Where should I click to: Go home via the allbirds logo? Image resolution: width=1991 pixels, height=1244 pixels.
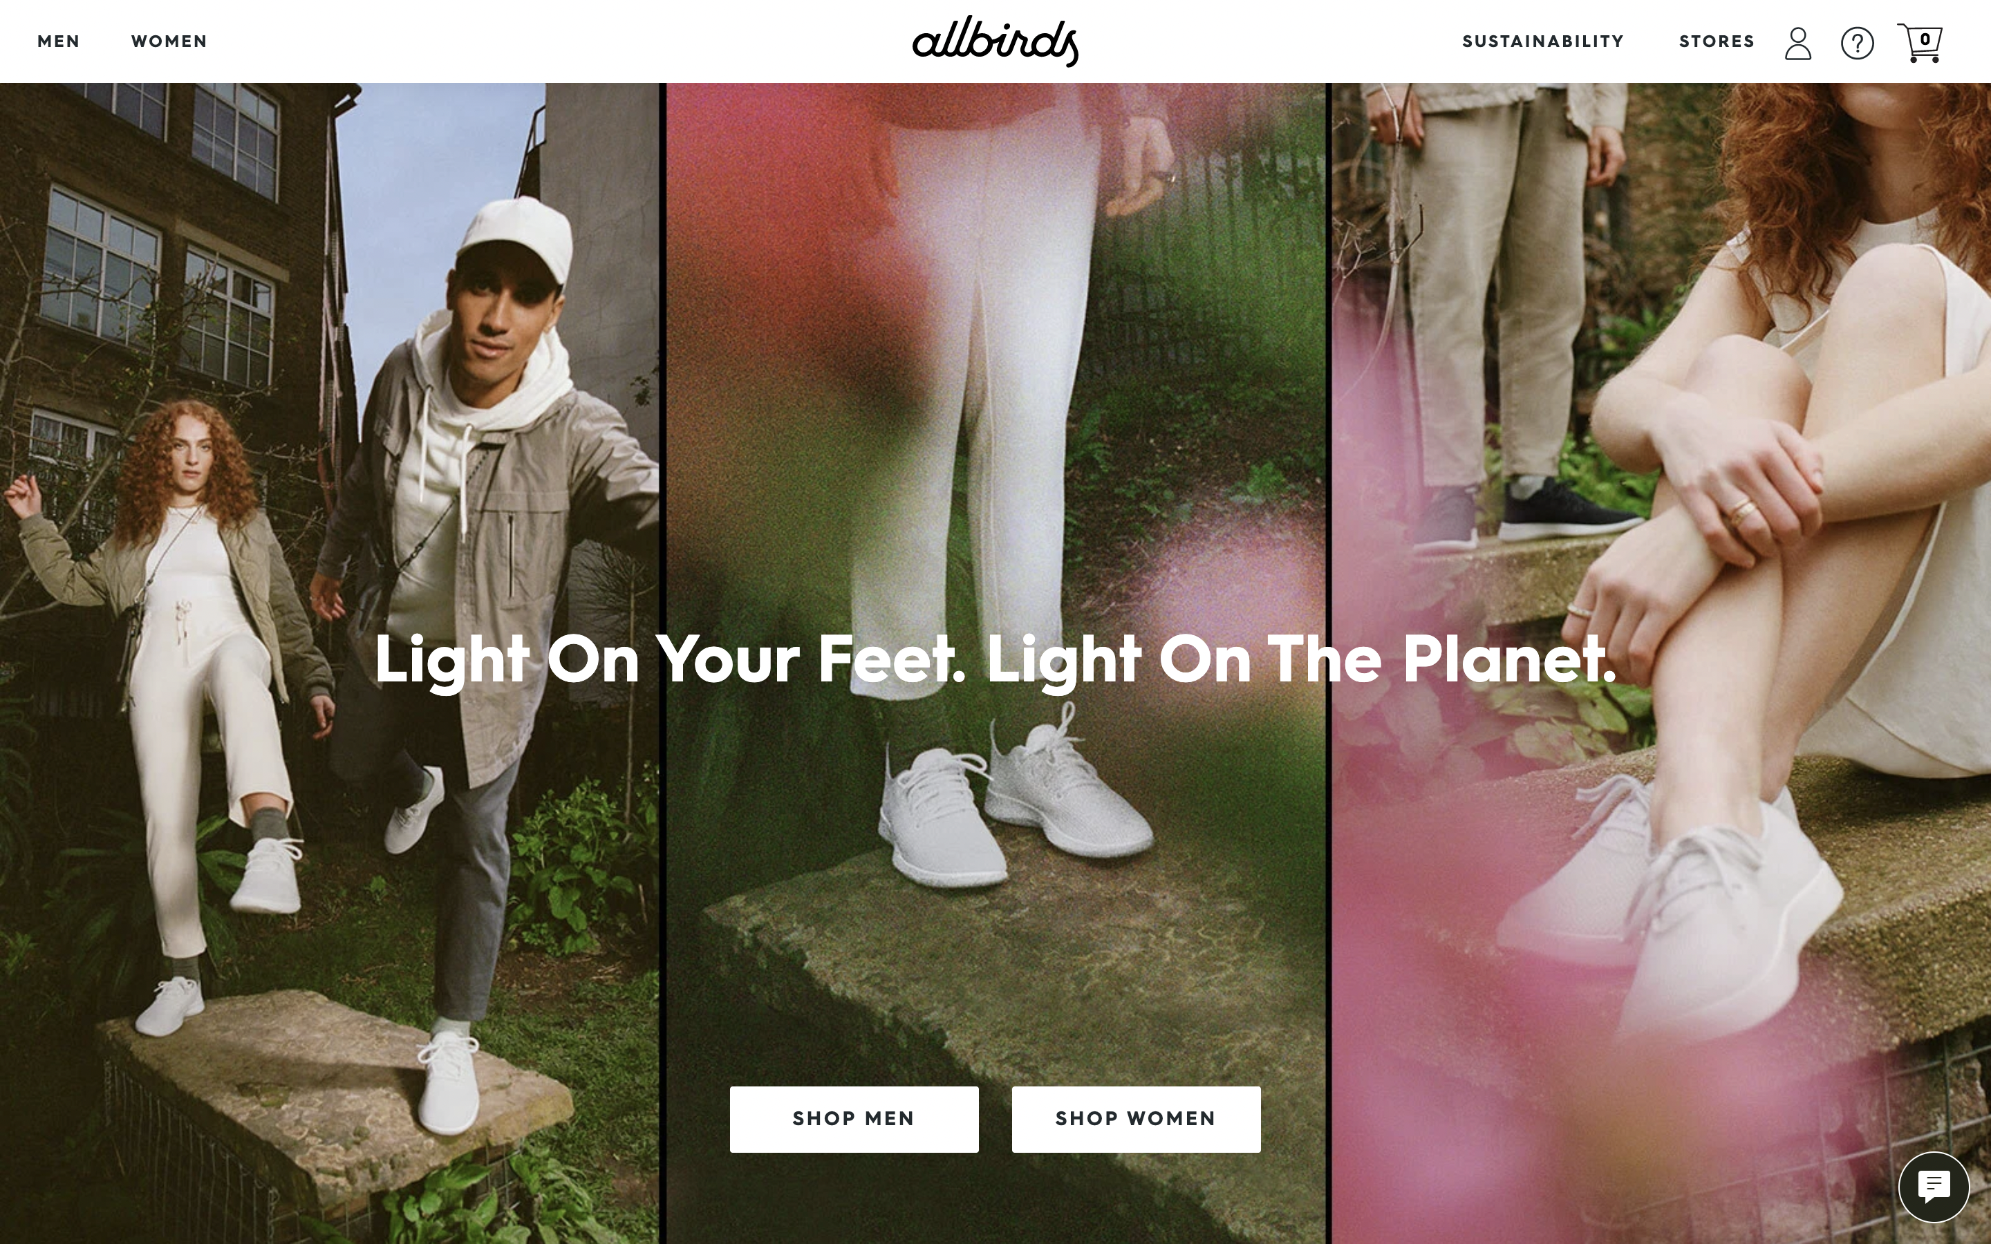point(996,41)
